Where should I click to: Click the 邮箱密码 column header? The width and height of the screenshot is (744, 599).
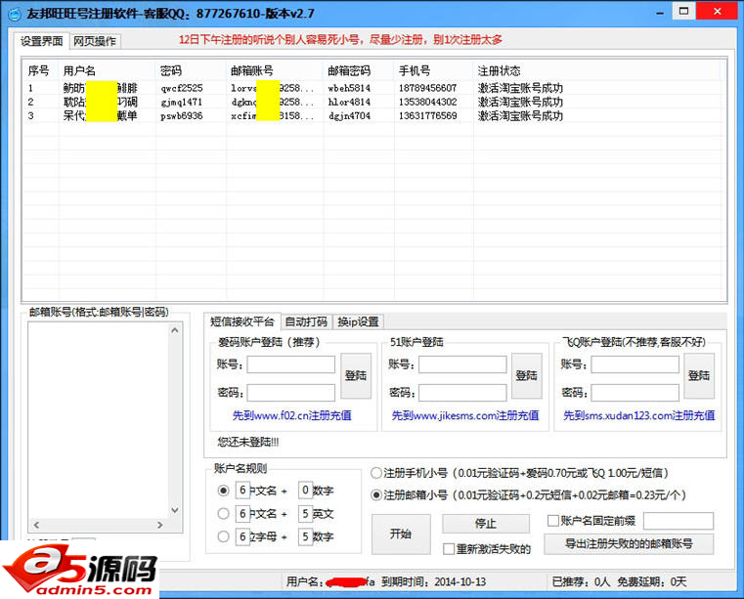click(359, 71)
